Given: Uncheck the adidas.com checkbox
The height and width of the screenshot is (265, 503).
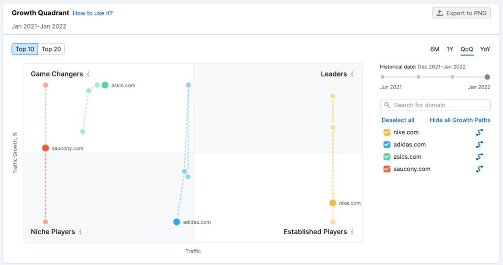Looking at the screenshot, I should (x=387, y=145).
